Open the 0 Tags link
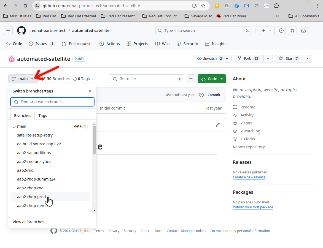323x248 pixels. coord(81,79)
